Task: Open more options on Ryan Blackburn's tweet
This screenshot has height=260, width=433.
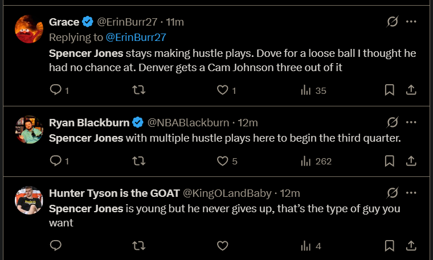Action: point(411,122)
